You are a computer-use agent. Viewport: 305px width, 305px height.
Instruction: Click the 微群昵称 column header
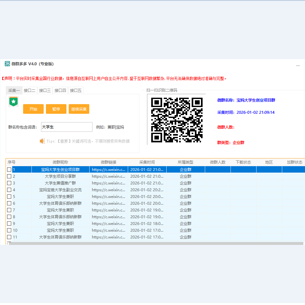click(60, 162)
